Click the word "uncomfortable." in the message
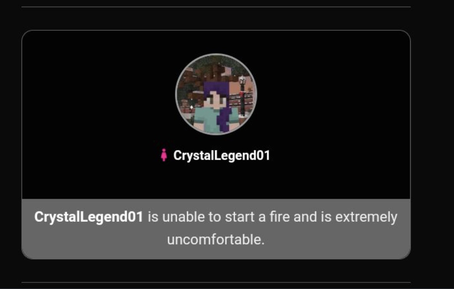Viewport: 454px width, 289px height. (x=216, y=239)
